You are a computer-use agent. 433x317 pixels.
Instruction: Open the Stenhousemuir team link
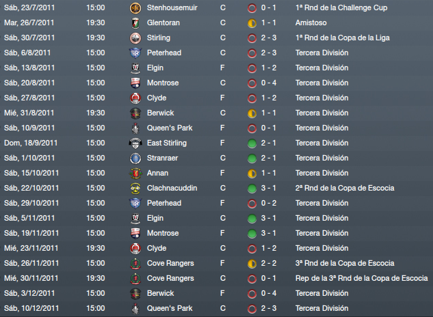172,8
